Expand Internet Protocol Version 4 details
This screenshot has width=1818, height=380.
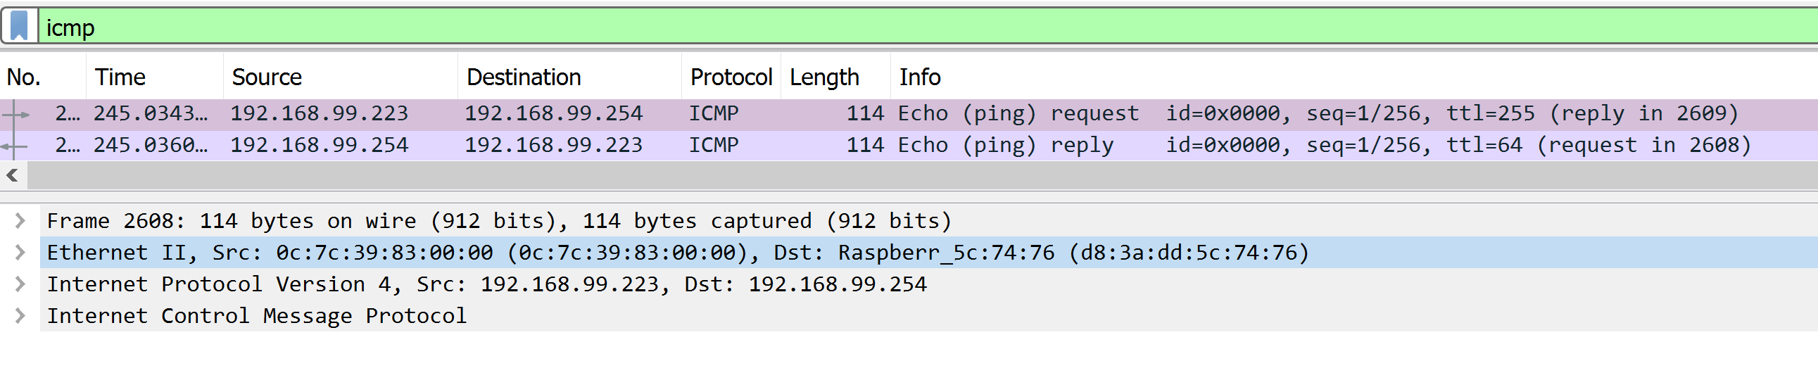coord(20,284)
